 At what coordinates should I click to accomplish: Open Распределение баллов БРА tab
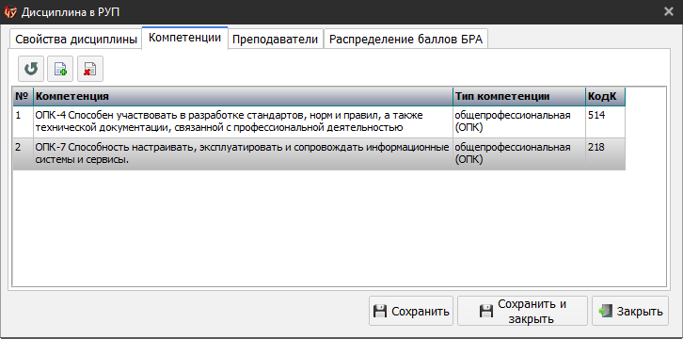click(x=406, y=40)
